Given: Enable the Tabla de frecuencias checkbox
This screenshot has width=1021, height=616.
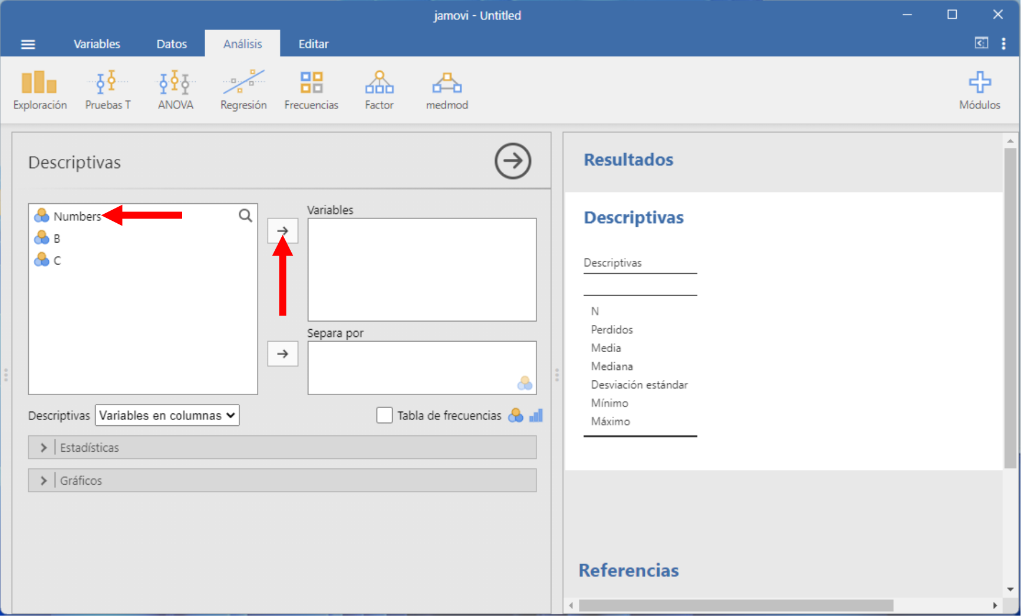Looking at the screenshot, I should click(384, 415).
